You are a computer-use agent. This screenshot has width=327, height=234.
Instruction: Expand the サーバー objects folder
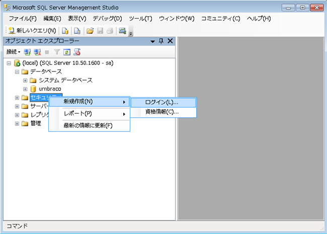point(17,106)
